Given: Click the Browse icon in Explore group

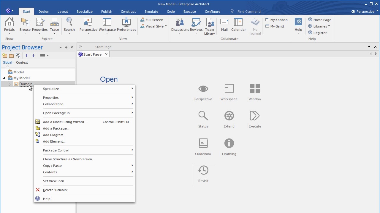Looking at the screenshot, I should (x=25, y=25).
